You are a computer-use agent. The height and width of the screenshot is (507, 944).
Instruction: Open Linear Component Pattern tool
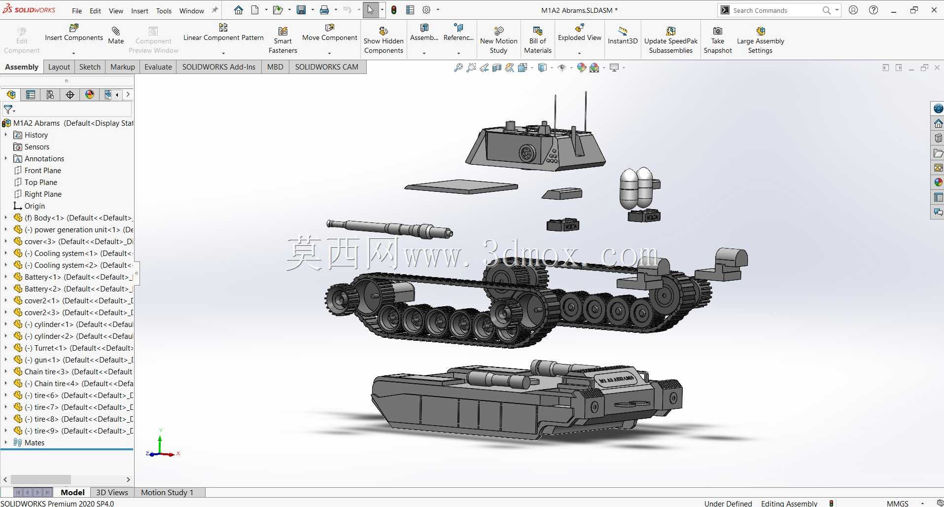(223, 33)
